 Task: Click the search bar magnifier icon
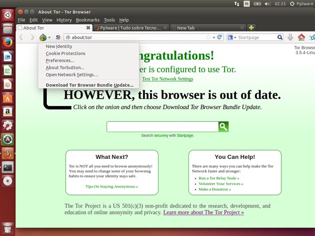[x=280, y=37]
